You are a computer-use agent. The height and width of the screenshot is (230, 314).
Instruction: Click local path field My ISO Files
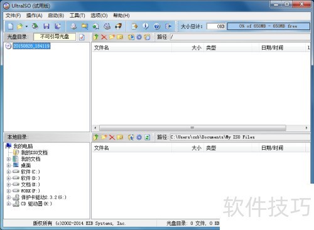[x=240, y=137]
